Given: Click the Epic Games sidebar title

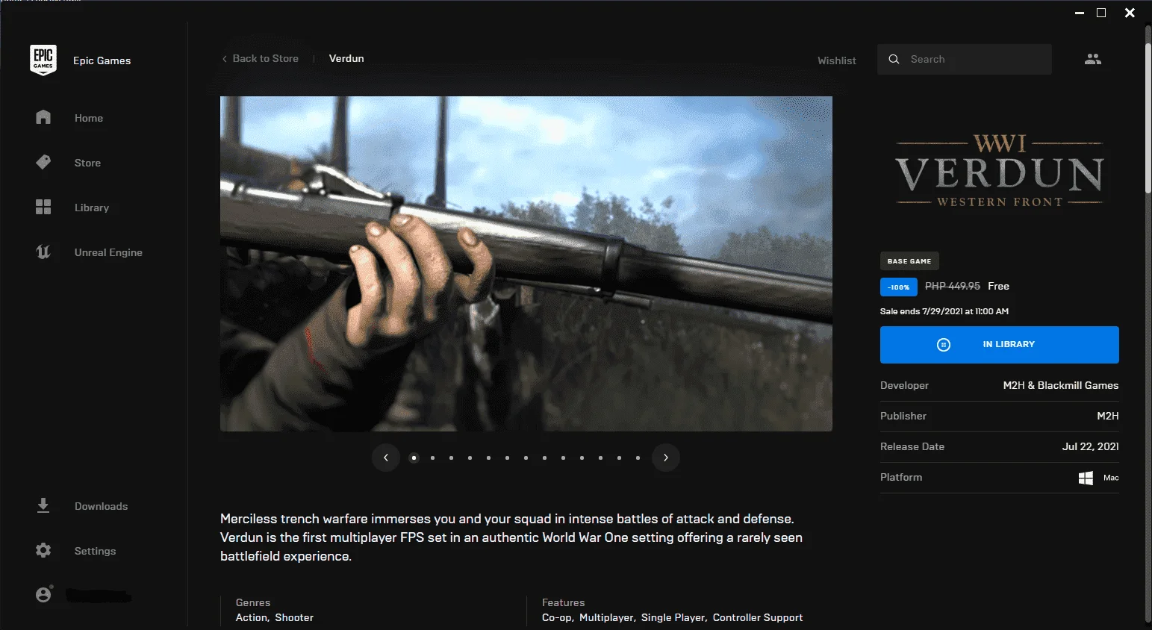Looking at the screenshot, I should coord(102,60).
